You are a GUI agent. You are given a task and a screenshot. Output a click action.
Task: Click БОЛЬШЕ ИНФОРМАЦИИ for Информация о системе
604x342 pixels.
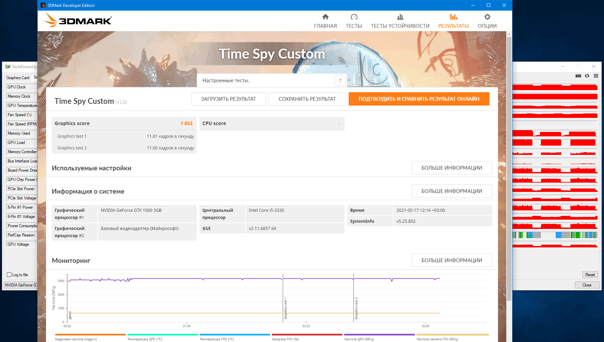coord(452,191)
